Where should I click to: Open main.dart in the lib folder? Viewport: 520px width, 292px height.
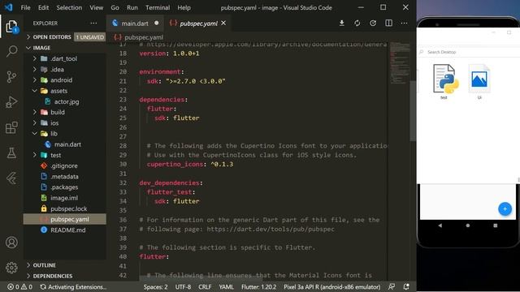coord(67,144)
